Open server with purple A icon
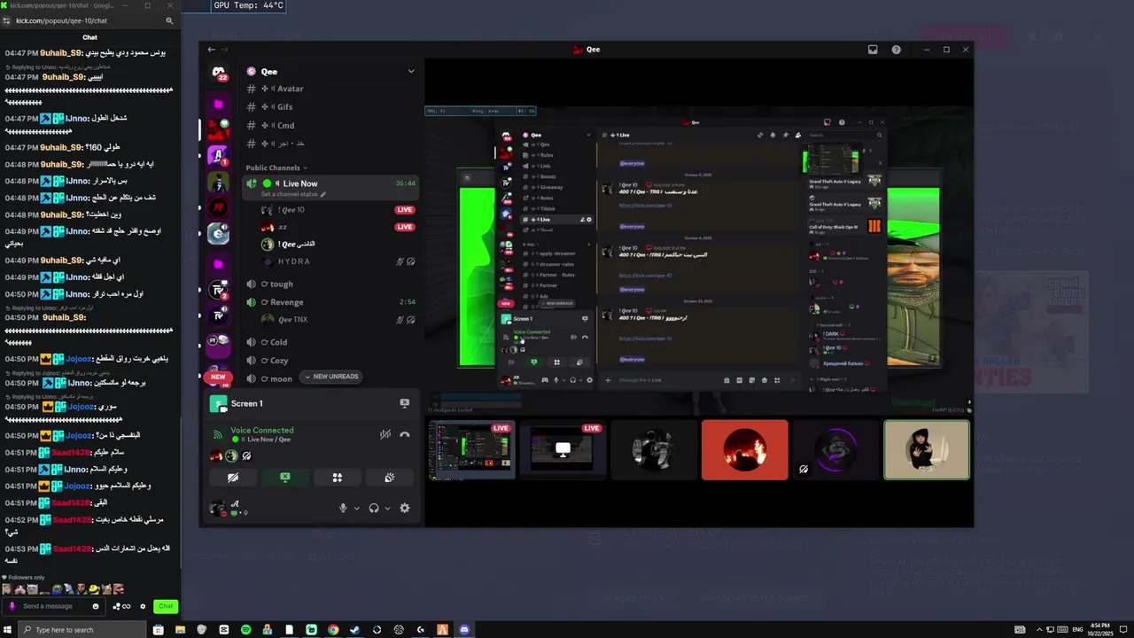 218,155
